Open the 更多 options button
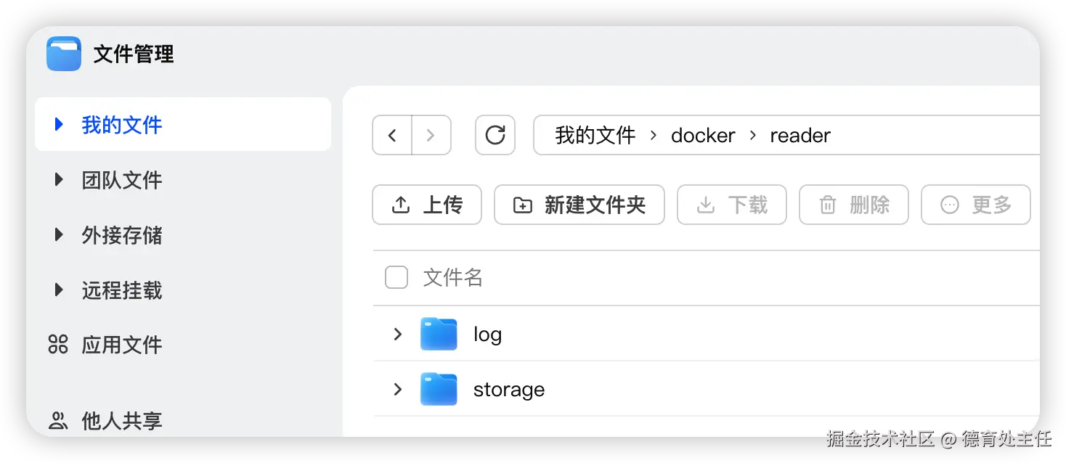 [x=975, y=205]
